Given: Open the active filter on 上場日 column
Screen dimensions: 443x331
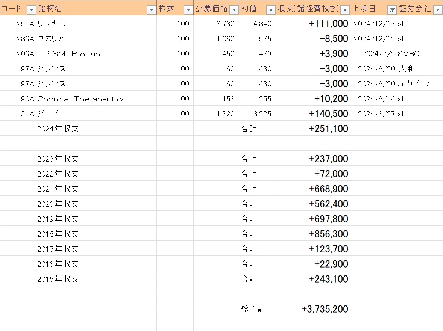Looking at the screenshot, I should point(391,10).
